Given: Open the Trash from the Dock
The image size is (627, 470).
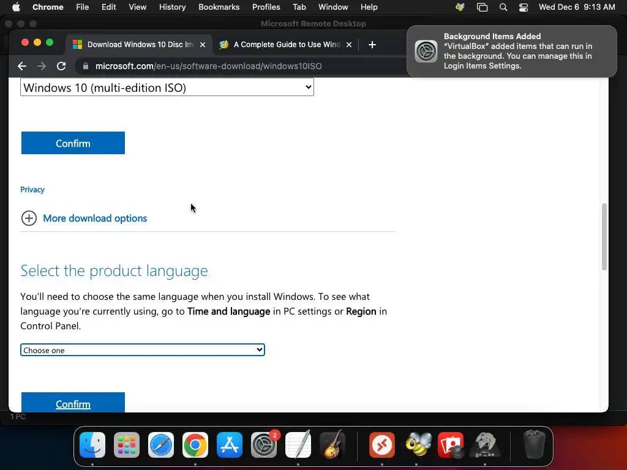Looking at the screenshot, I should point(534,445).
